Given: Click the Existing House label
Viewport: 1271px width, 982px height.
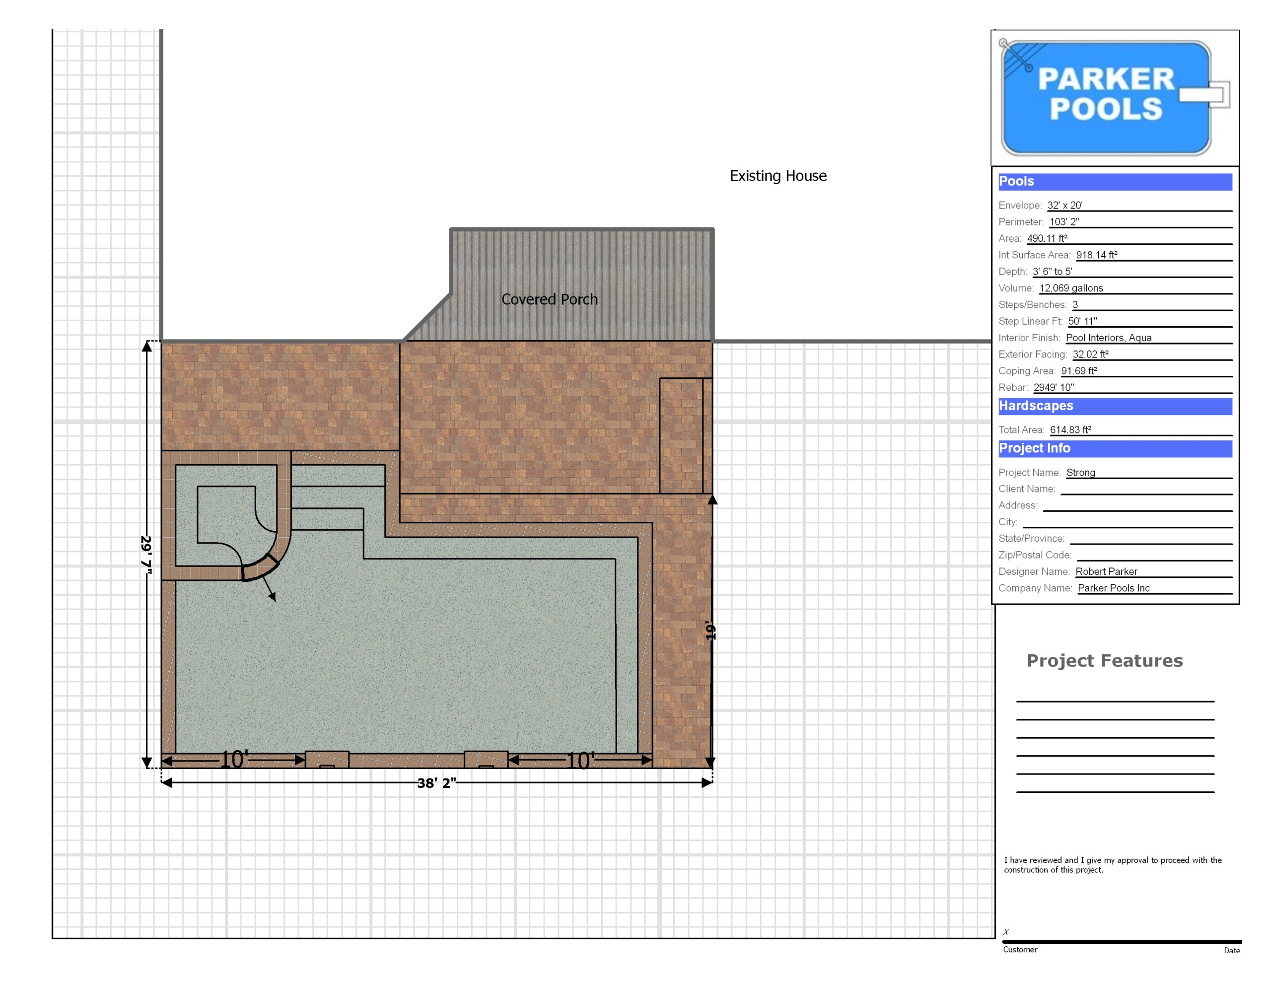Looking at the screenshot, I should click(x=777, y=176).
